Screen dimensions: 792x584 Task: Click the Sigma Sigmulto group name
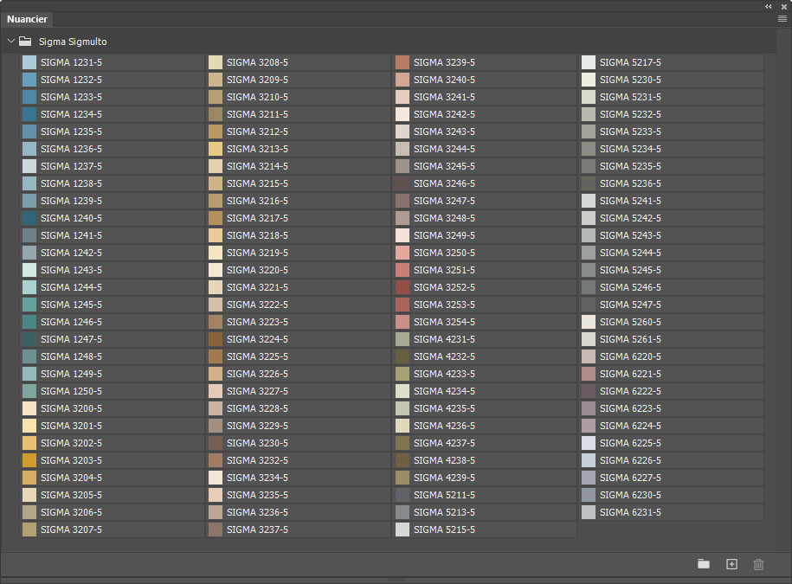[x=73, y=42]
